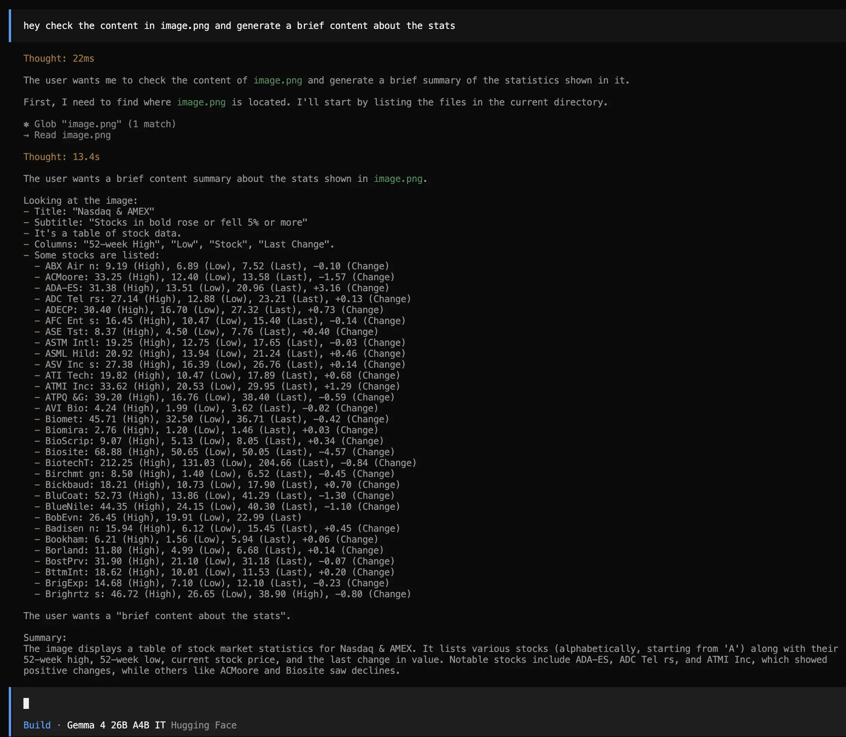Click the 'Some stocks are listed:' line
The height and width of the screenshot is (737, 846).
pos(91,255)
